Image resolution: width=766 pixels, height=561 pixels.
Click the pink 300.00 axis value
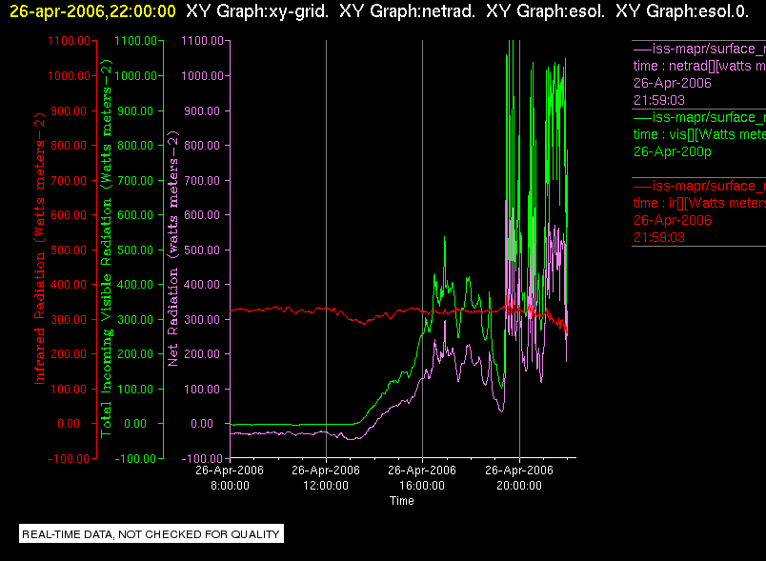(x=202, y=320)
